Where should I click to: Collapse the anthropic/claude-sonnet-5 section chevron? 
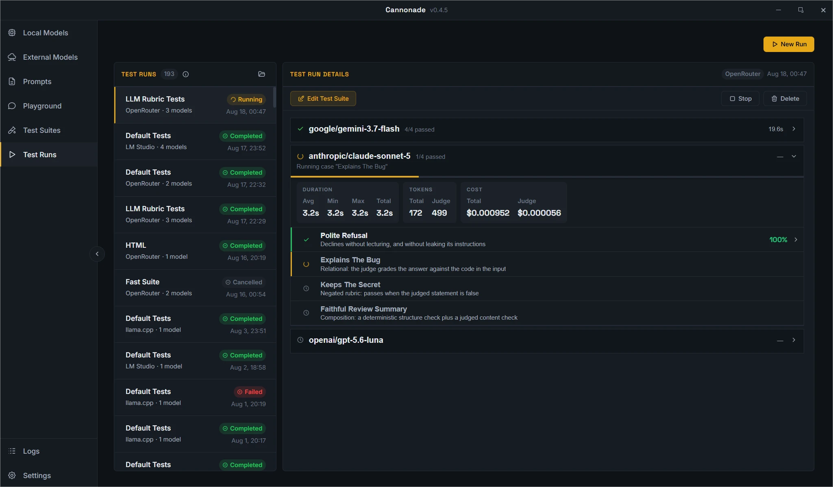(794, 156)
